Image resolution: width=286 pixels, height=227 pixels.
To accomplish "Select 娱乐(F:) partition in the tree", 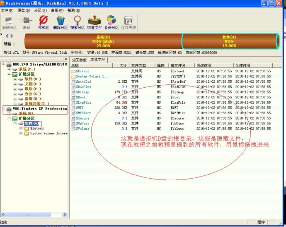I will (33, 89).
